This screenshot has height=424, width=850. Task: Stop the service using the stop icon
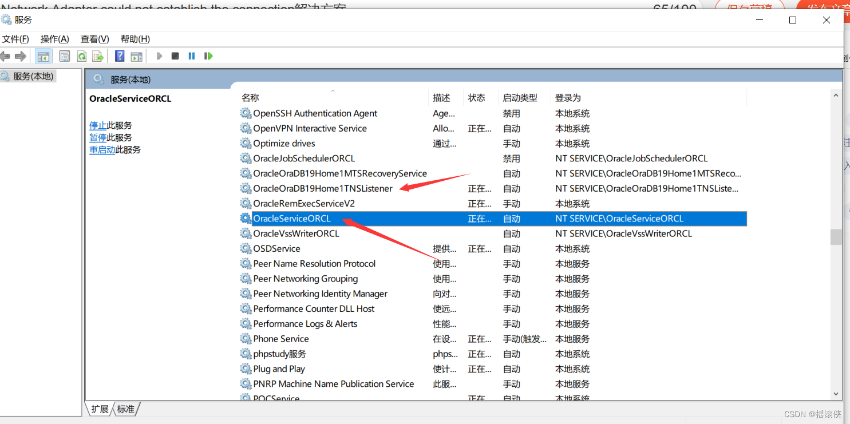tap(175, 56)
